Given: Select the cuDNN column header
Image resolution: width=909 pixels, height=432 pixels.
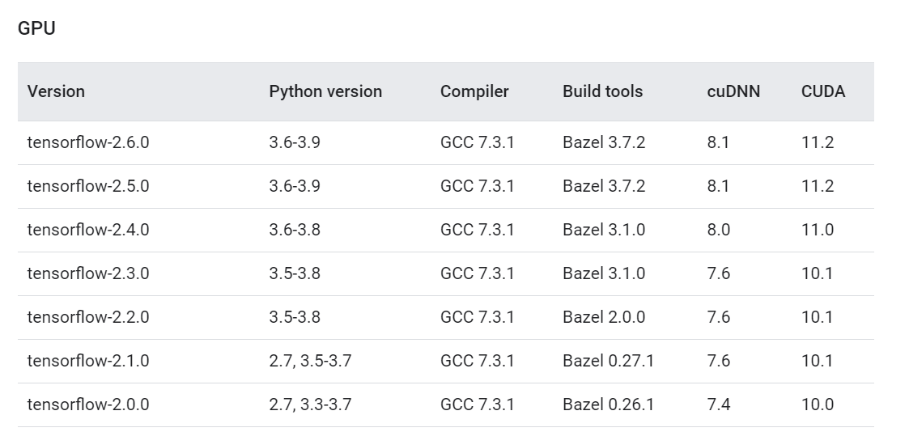Looking at the screenshot, I should click(733, 91).
